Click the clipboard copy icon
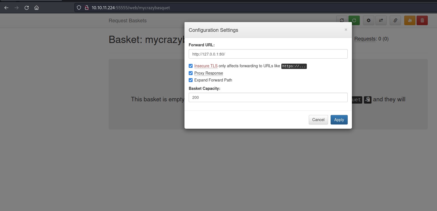 (368, 100)
